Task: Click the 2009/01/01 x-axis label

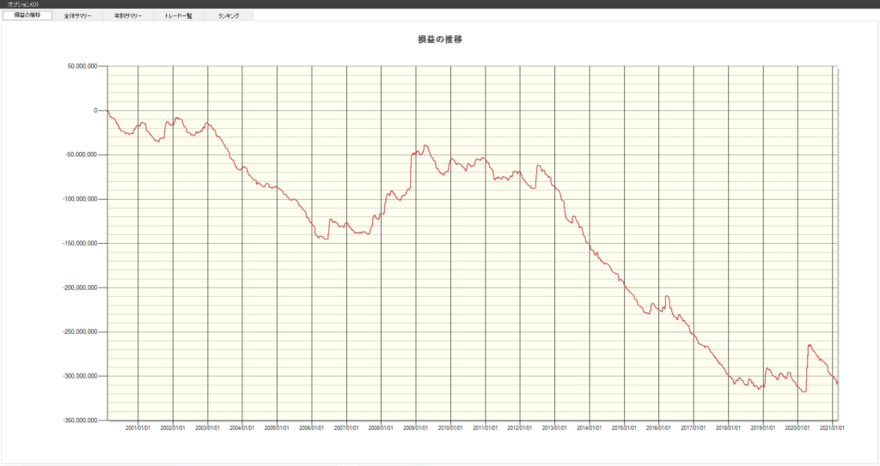Action: coord(416,428)
